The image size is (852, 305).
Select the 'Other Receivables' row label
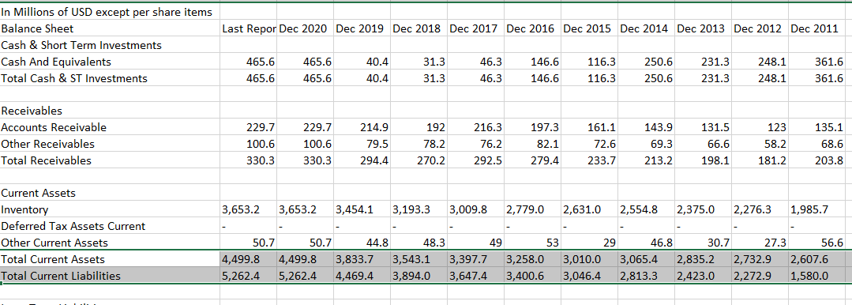point(111,144)
